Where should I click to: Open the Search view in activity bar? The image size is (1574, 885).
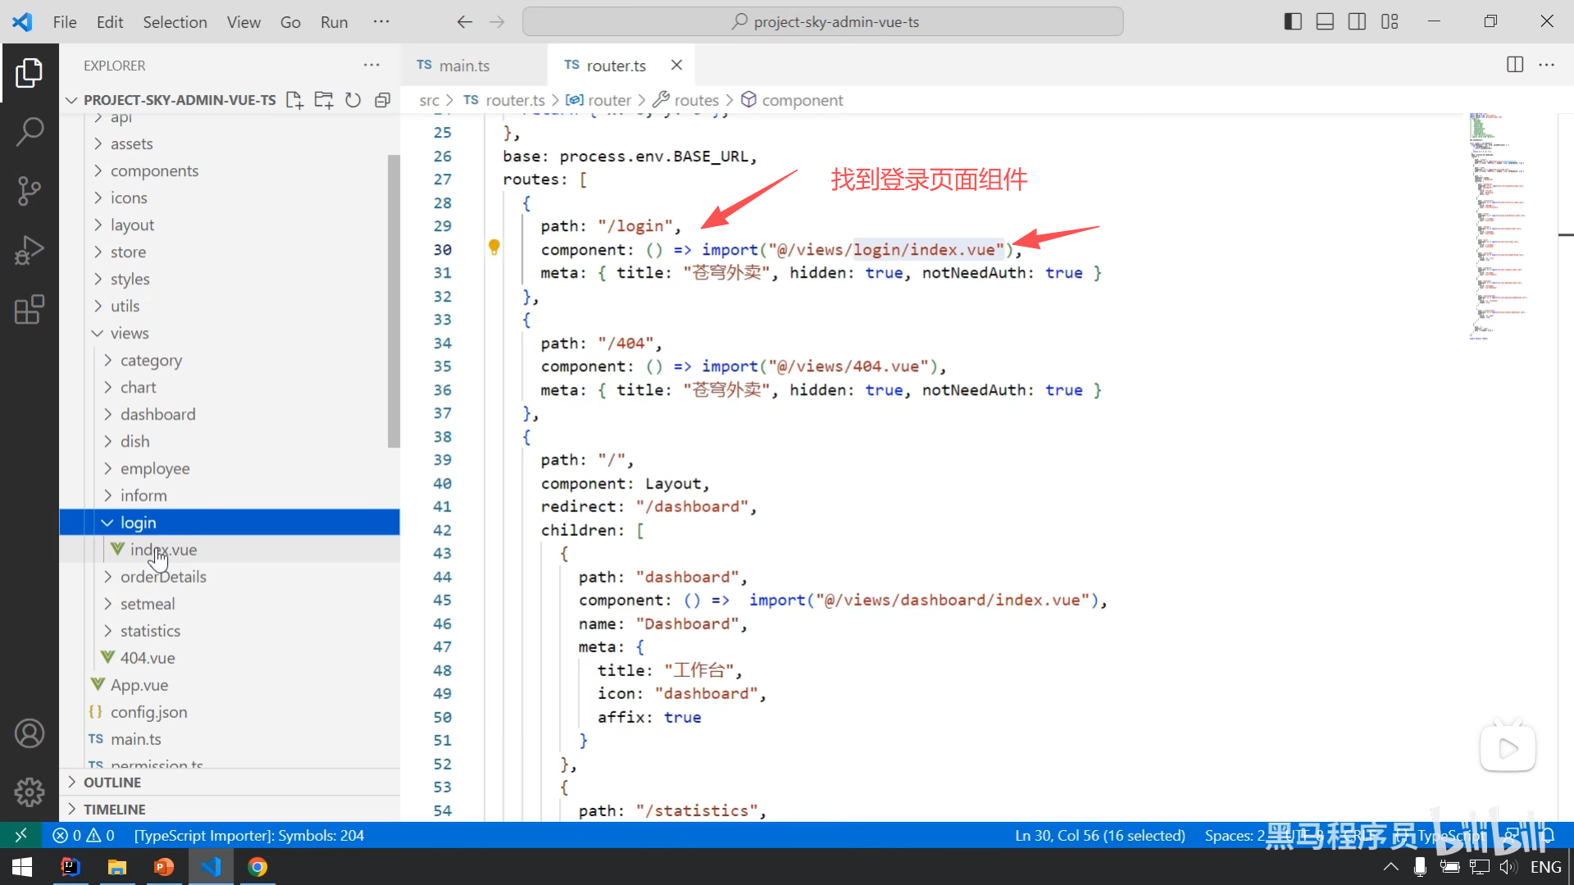(x=30, y=132)
